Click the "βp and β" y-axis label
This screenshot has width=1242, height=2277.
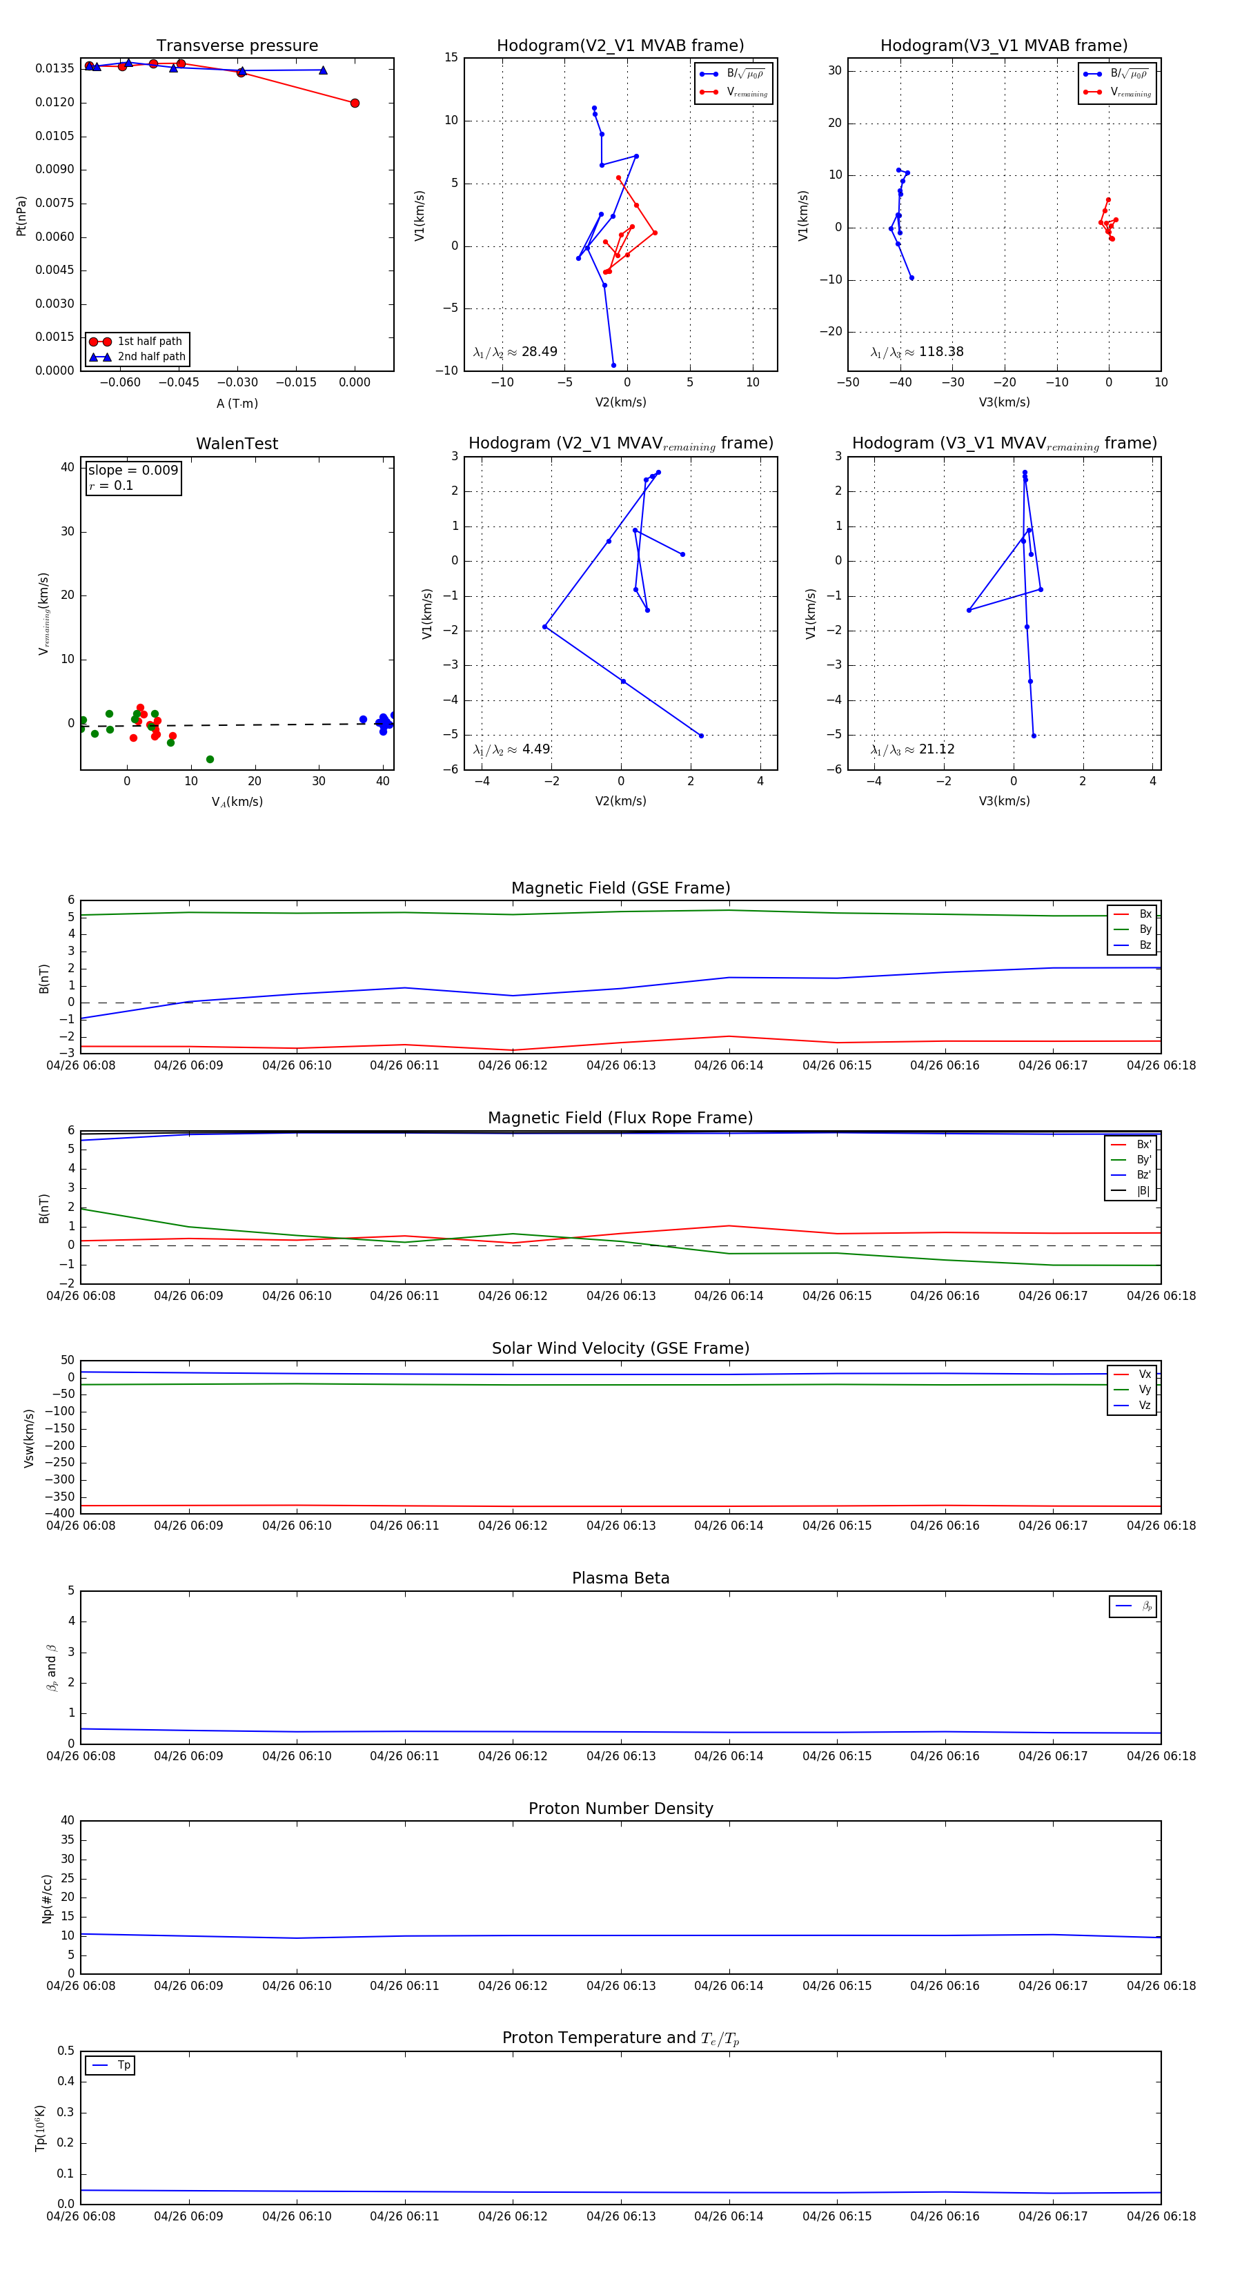[x=51, y=1667]
